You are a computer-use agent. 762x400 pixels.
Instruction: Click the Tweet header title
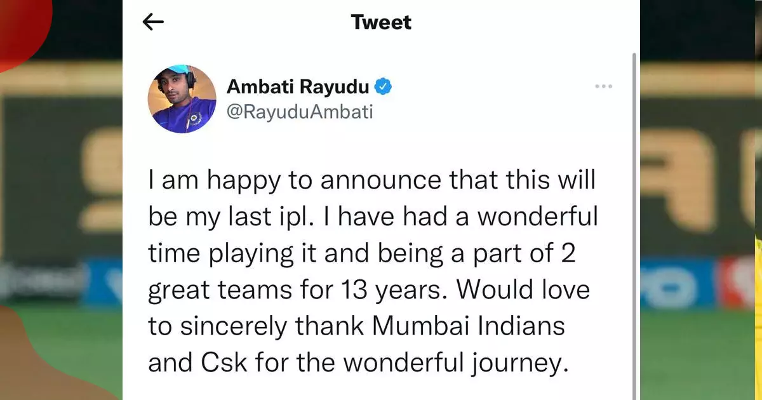[x=381, y=22]
